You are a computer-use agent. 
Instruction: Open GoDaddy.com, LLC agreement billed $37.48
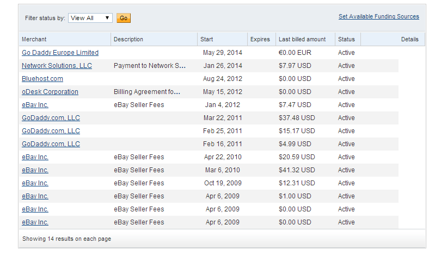(51, 118)
